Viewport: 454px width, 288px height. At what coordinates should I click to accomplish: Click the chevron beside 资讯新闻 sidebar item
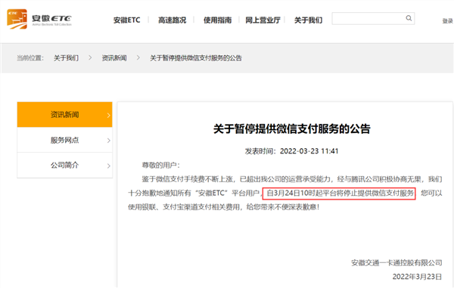click(108, 115)
